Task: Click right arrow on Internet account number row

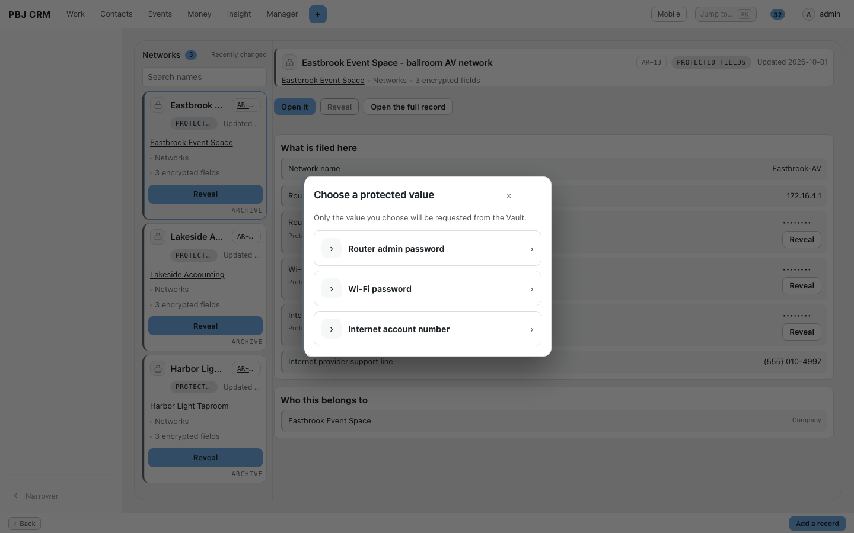Action: pyautogui.click(x=531, y=330)
